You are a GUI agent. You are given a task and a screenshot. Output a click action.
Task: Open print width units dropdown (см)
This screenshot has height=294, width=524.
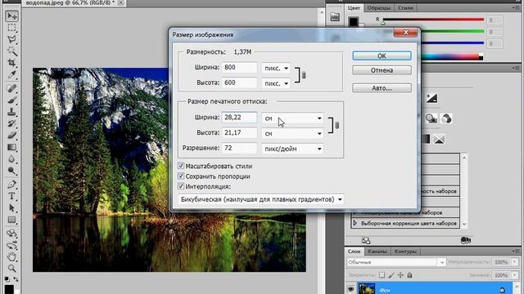click(x=292, y=118)
